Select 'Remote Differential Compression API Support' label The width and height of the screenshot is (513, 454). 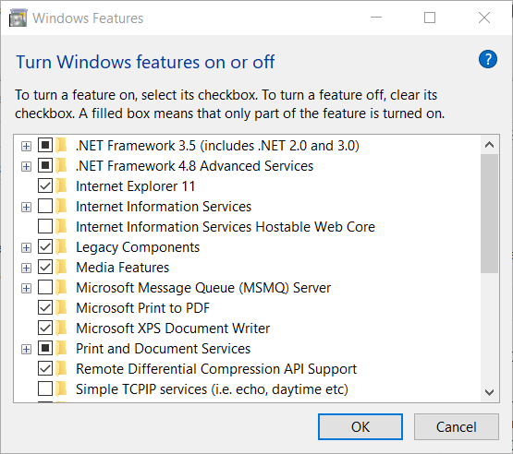tap(216, 369)
